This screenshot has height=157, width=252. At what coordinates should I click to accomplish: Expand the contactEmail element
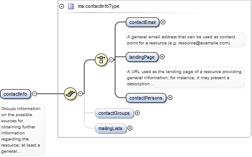163,22
